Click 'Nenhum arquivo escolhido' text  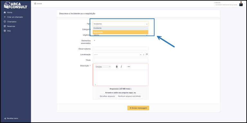pos(129,96)
